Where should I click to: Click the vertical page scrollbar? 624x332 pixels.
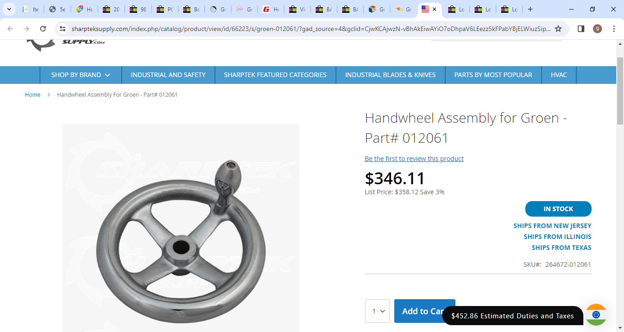click(620, 91)
